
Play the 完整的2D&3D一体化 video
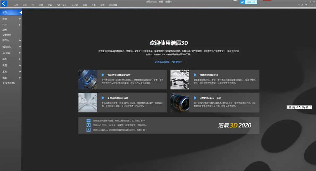tap(195, 98)
